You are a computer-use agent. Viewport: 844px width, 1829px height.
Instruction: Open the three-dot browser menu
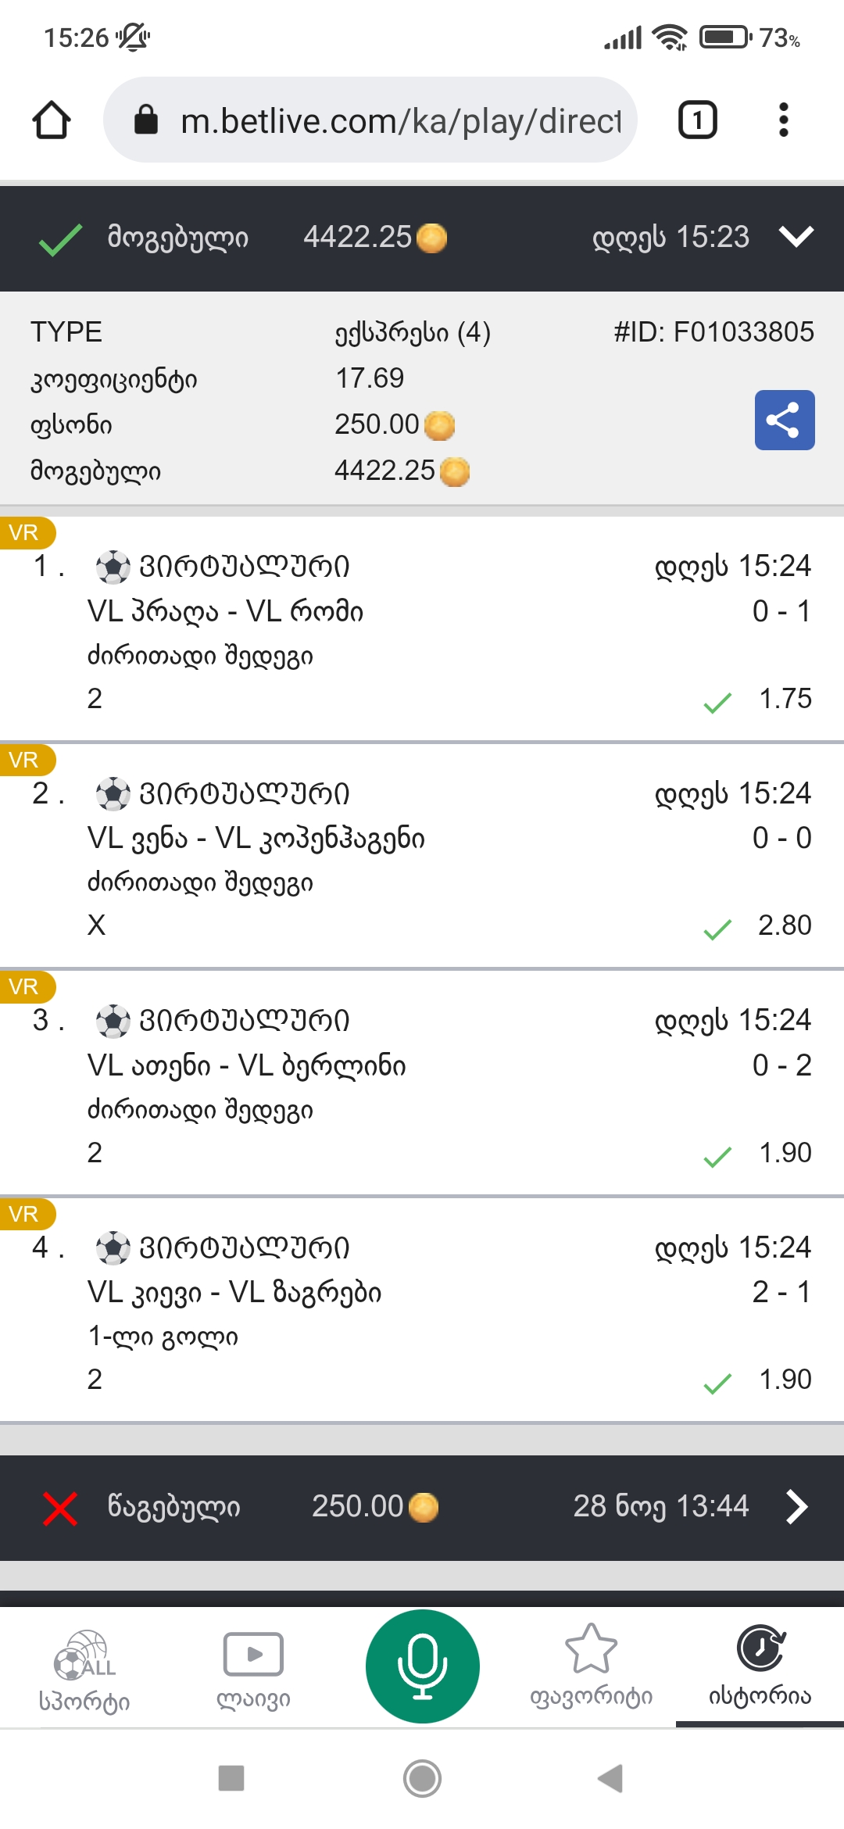(x=783, y=120)
